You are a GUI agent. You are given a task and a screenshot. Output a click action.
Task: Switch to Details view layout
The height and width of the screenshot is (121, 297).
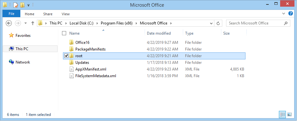tap(282, 114)
